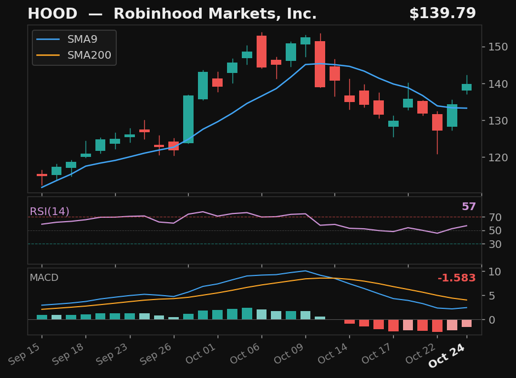
Task: Click the Oct 14 date label
Action: coord(333,354)
